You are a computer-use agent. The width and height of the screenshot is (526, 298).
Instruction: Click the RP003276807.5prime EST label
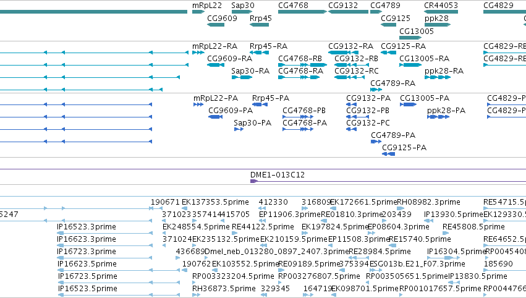319,276
